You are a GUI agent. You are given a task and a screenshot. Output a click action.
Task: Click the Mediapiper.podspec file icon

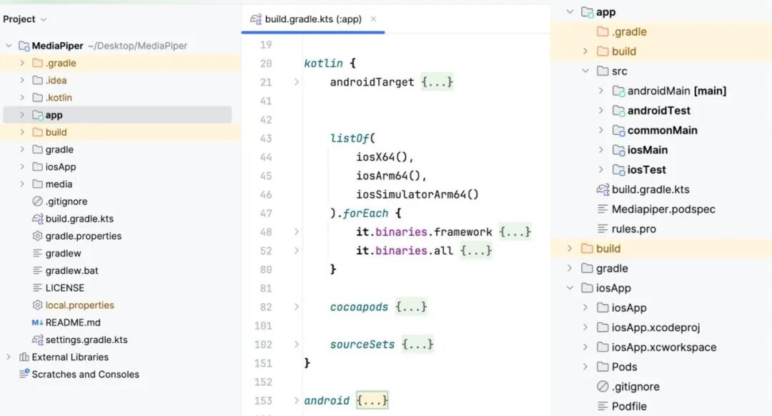click(x=603, y=209)
